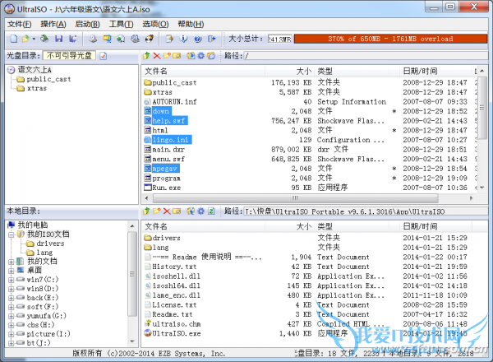Image resolution: width=493 pixels, height=362 pixels.
Task: Click the New folder icon in ISO pane toolbar
Action: [167, 56]
